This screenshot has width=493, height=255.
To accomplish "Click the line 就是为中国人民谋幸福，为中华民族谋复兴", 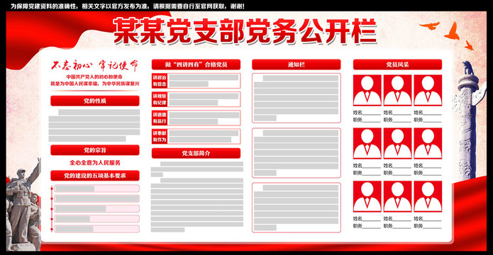I will point(95,84).
